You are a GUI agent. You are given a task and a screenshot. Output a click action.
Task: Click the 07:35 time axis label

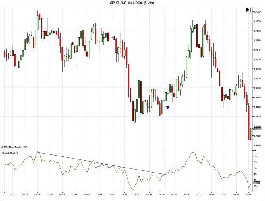tap(199, 195)
